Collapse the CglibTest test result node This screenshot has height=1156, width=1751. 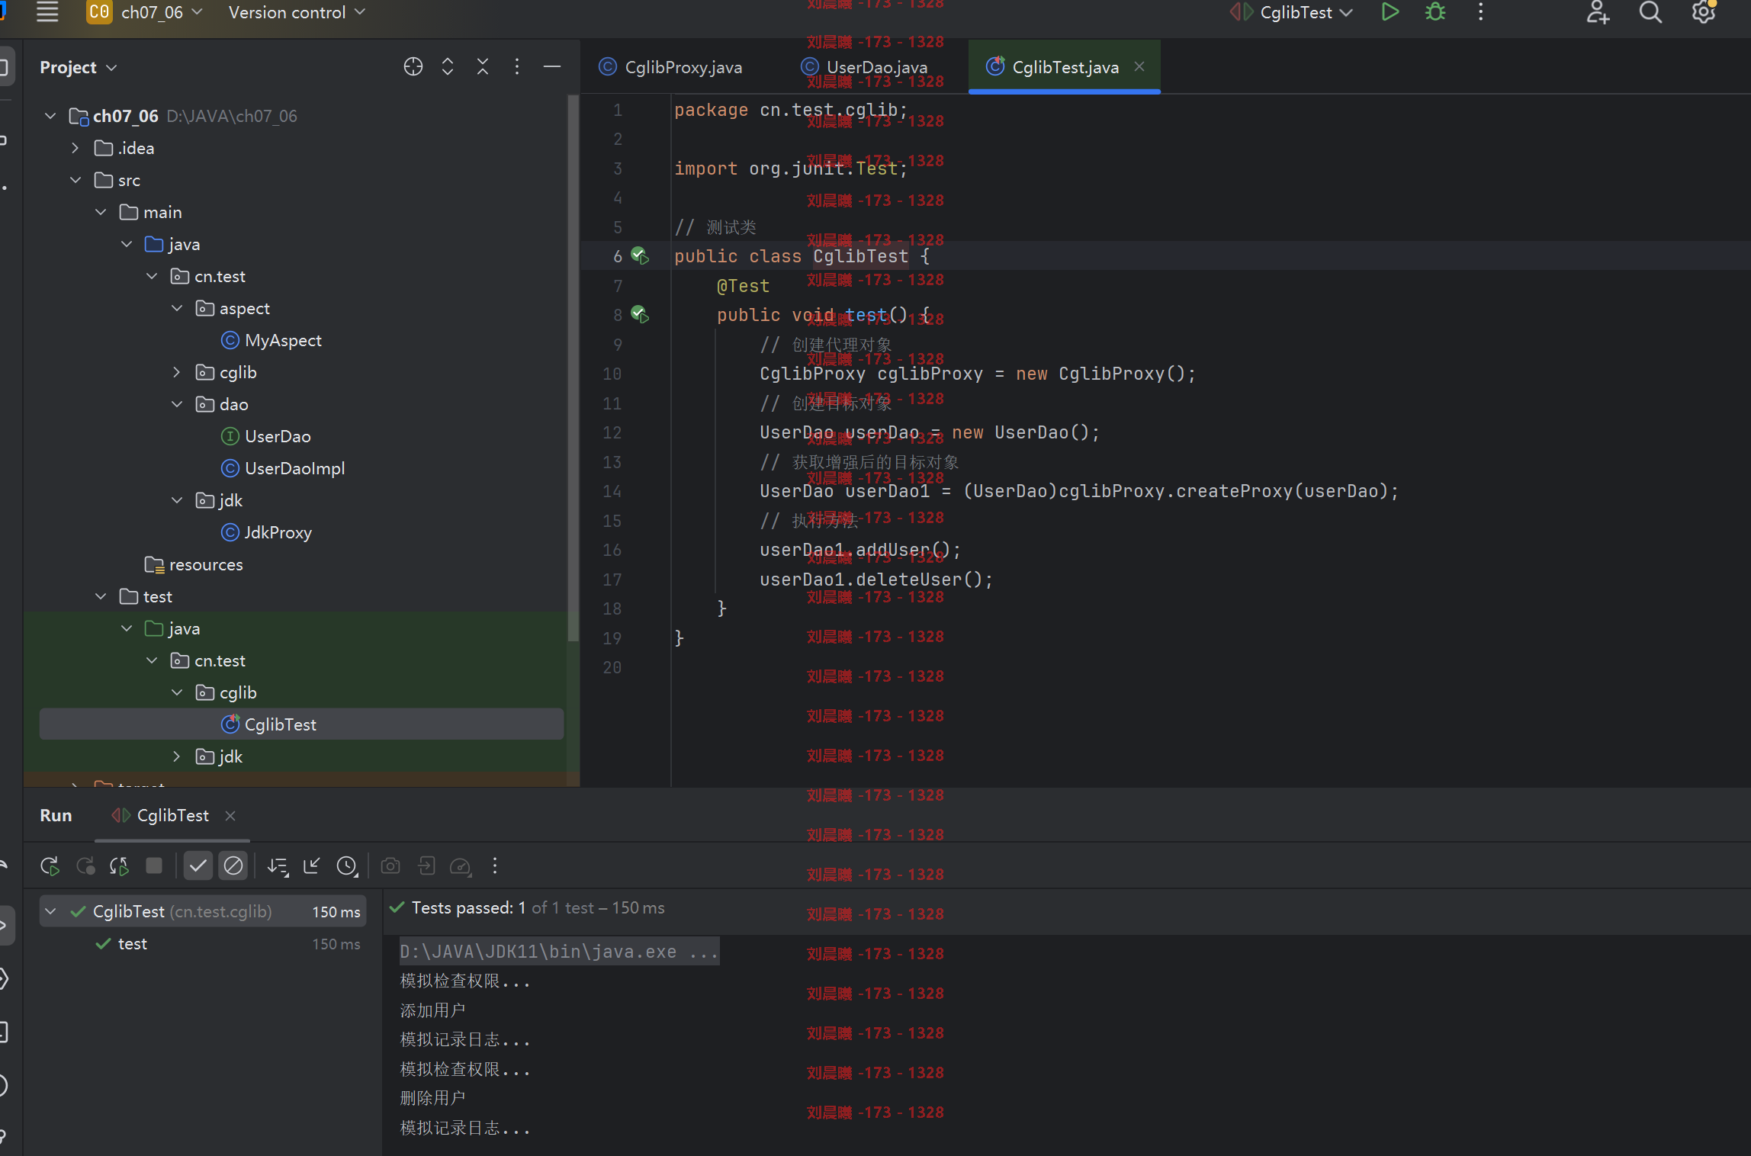pos(50,911)
